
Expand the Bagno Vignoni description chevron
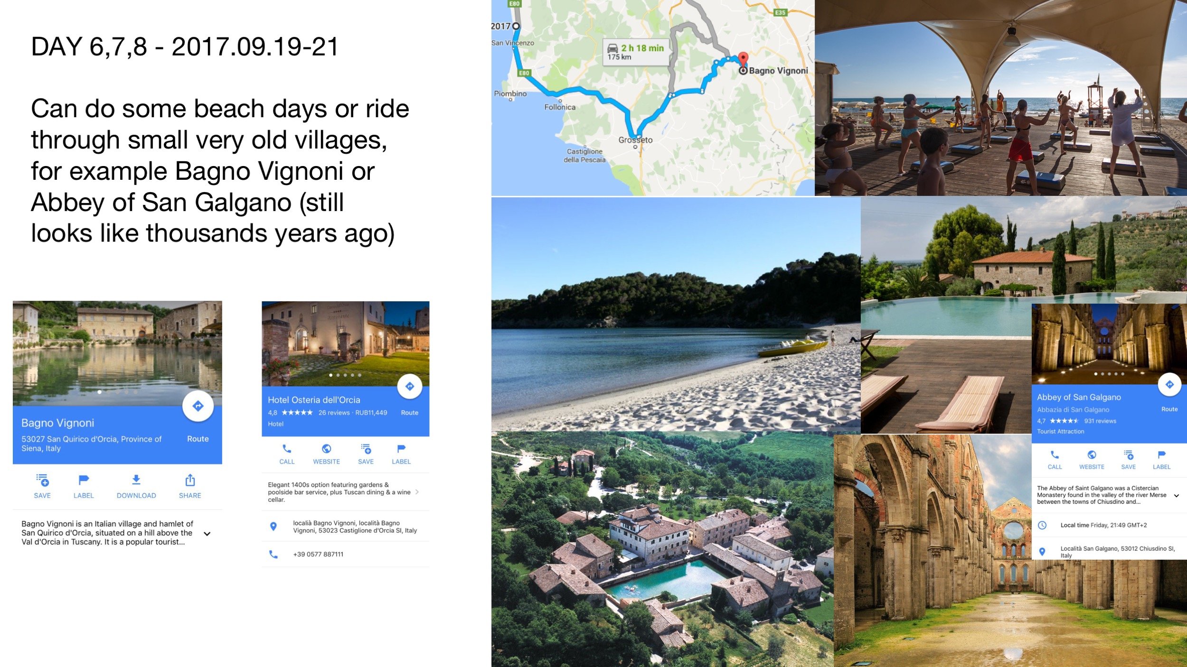(207, 534)
